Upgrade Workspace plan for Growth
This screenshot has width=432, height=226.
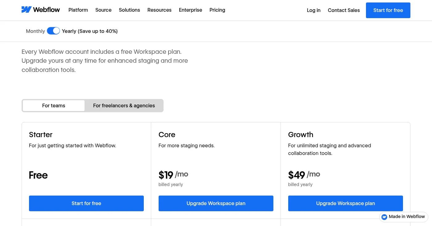click(x=346, y=203)
